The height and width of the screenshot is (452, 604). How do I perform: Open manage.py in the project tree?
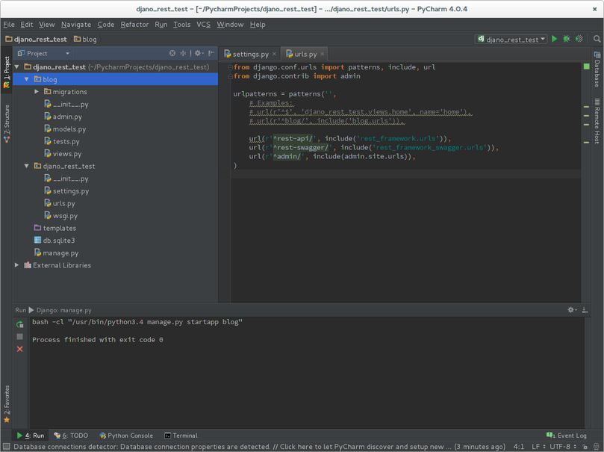[56, 253]
